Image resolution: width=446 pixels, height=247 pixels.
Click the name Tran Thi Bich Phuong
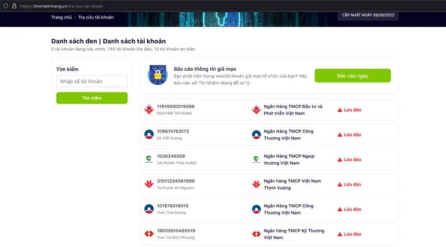(x=176, y=237)
